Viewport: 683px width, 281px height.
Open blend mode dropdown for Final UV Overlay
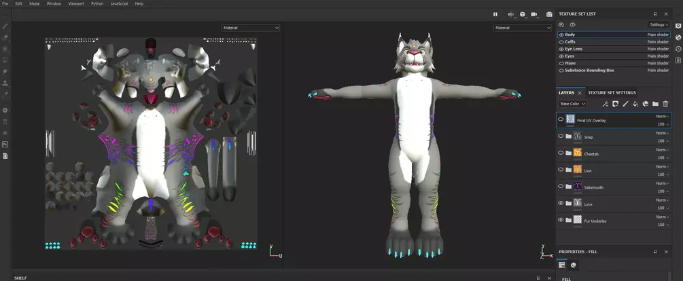click(662, 117)
